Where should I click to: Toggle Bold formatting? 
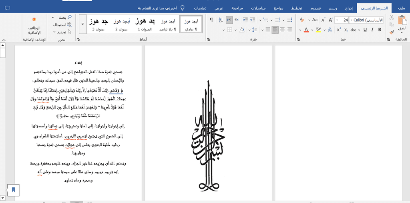(380, 30)
